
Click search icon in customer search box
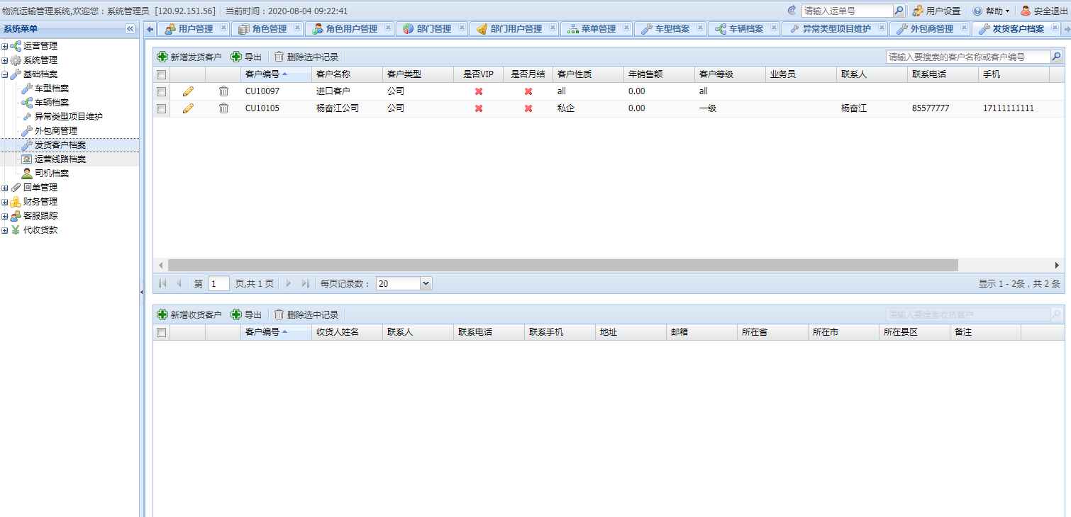1056,57
